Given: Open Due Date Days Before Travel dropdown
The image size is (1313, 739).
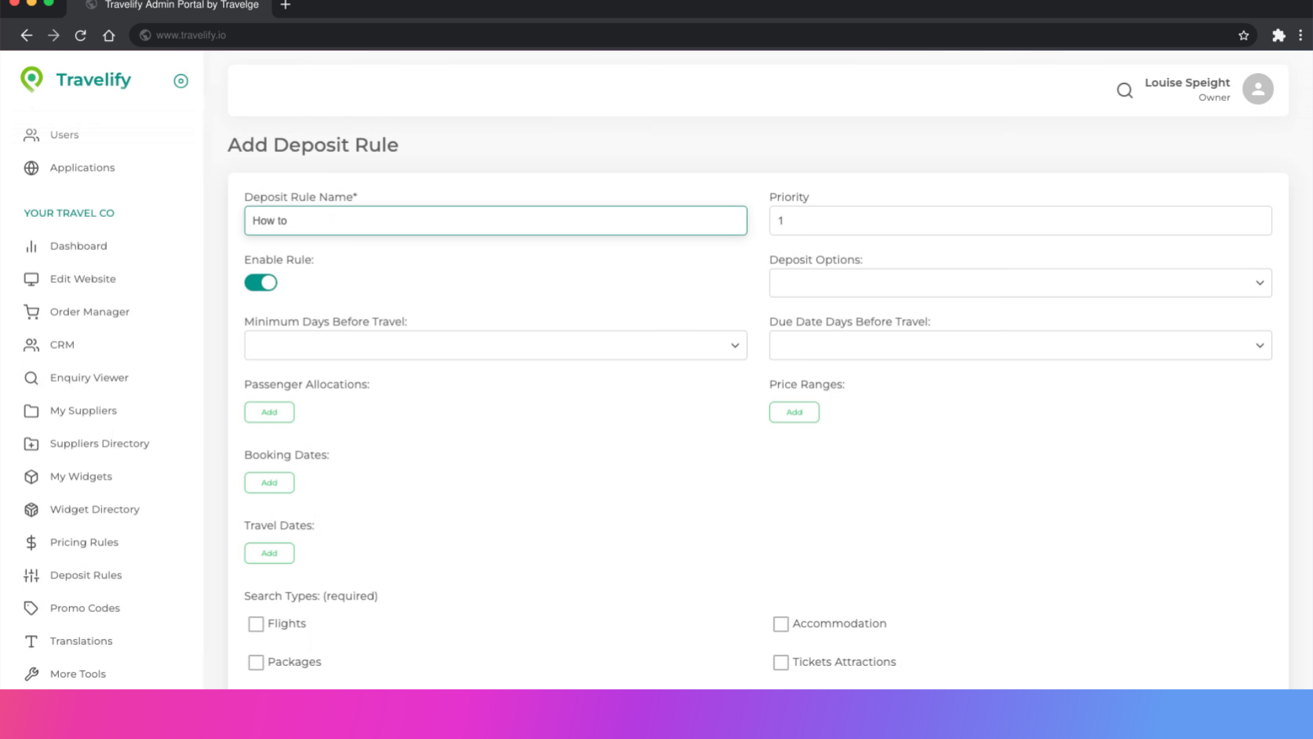Looking at the screenshot, I should [x=1020, y=346].
